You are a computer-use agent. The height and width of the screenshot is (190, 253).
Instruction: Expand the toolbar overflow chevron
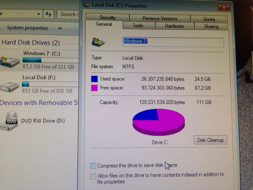tap(60, 28)
